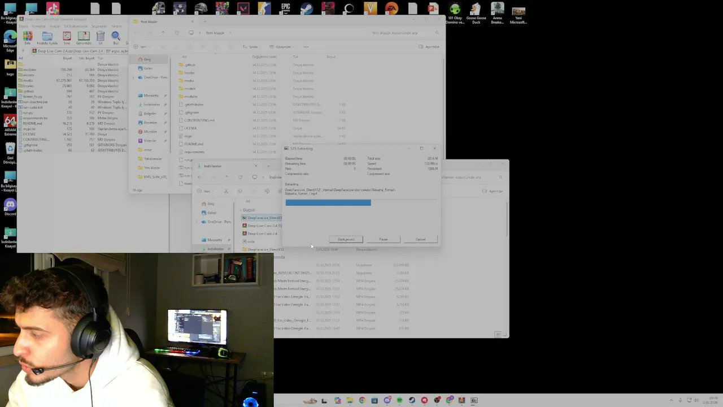Open the Epic Games desktop icon
Viewport: 723px width, 407px height.
[x=286, y=8]
